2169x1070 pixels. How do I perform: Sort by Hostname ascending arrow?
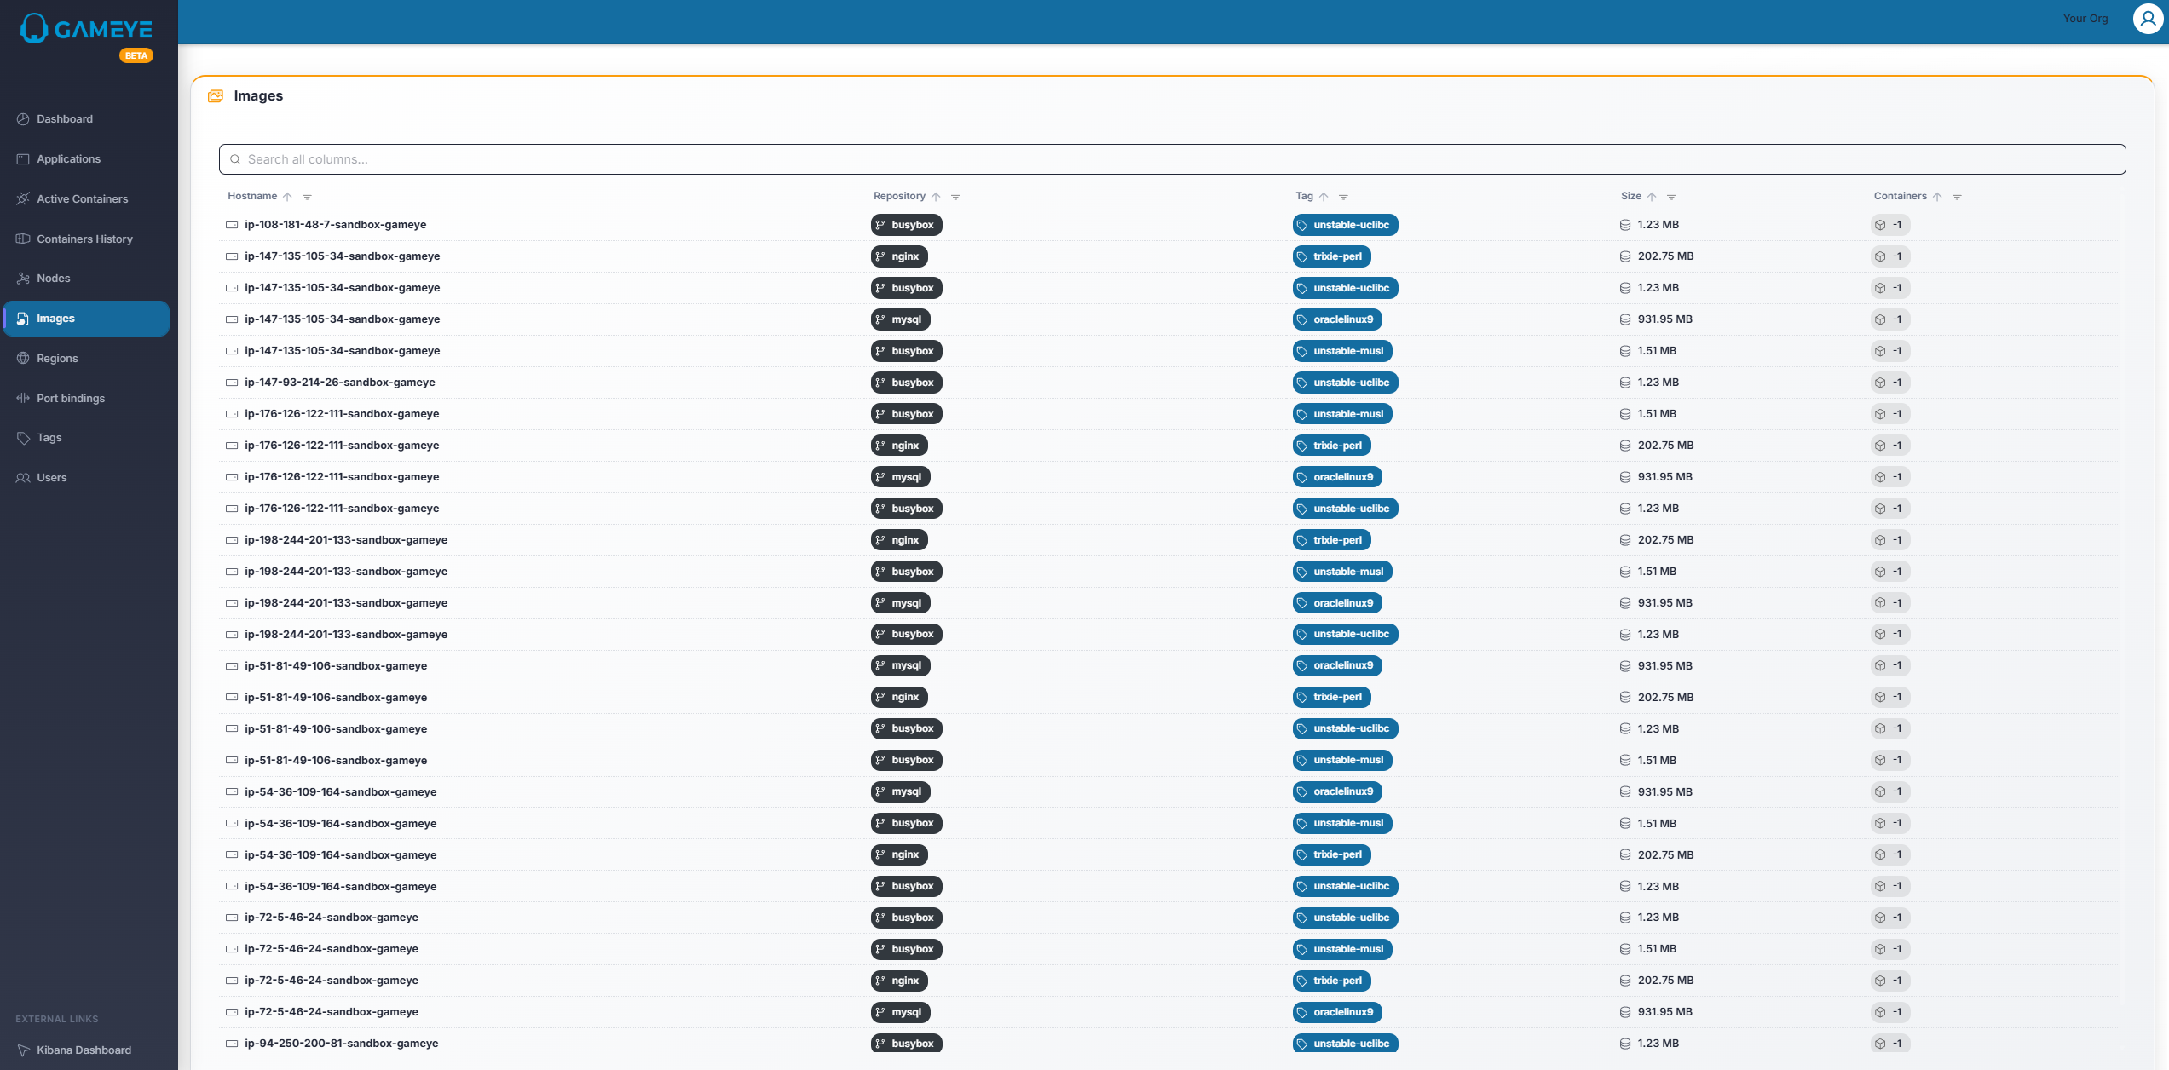click(287, 197)
